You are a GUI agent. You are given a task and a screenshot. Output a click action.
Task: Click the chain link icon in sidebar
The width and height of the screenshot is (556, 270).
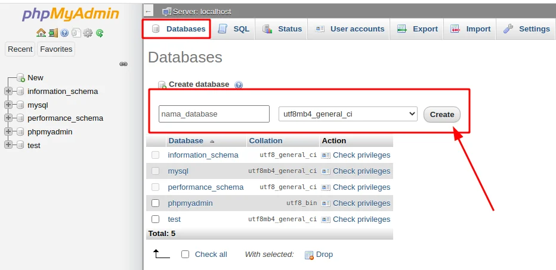[123, 64]
